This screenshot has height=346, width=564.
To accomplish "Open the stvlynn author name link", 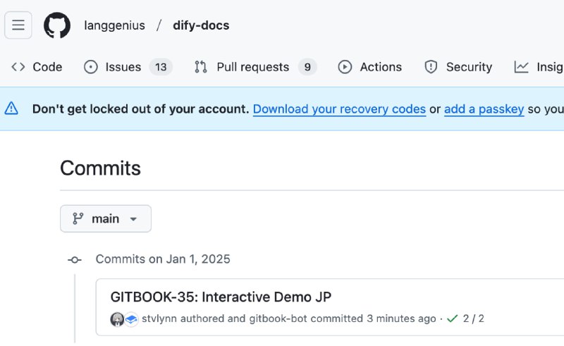I will point(159,319).
